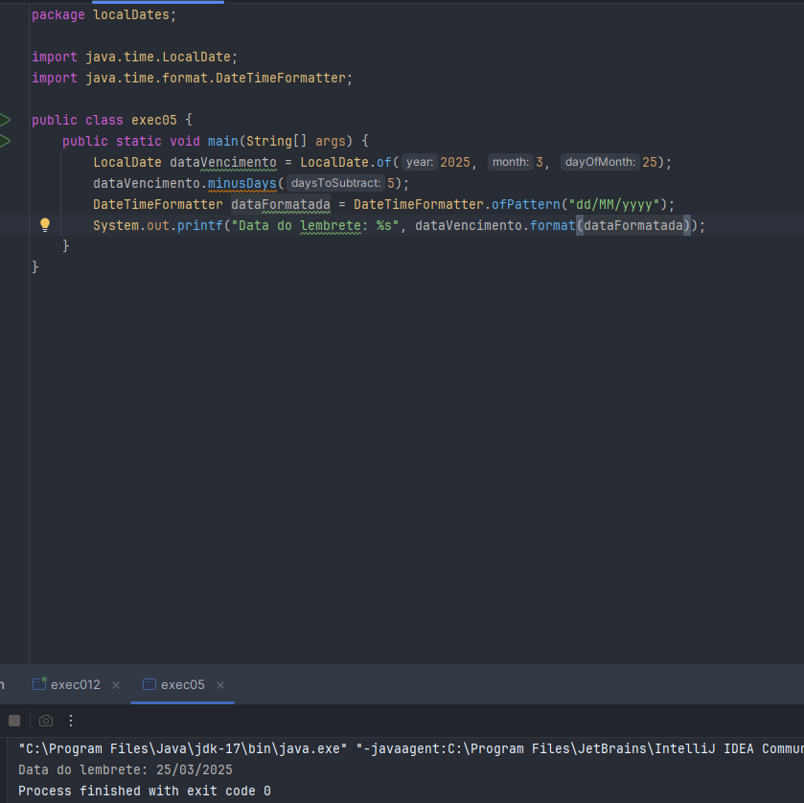Screen dimensions: 804x803
Task: Click the printf method call
Action: [200, 225]
